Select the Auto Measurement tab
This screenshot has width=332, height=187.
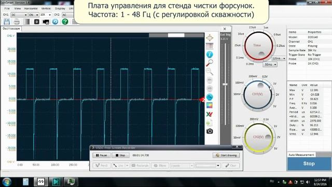[x=301, y=155]
